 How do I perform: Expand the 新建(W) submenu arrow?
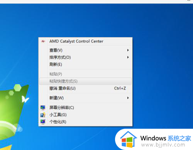[128, 98]
